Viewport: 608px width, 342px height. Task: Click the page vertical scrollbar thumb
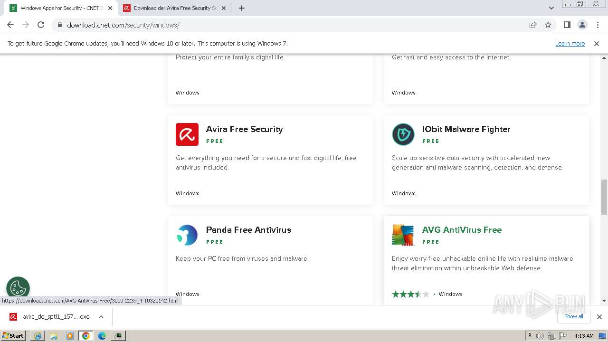click(x=604, y=197)
